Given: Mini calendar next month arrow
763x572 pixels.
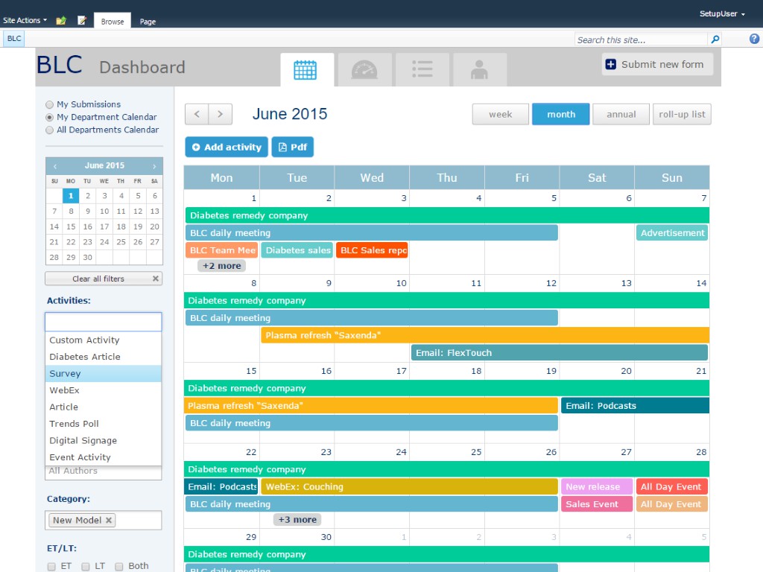Looking at the screenshot, I should (x=154, y=166).
